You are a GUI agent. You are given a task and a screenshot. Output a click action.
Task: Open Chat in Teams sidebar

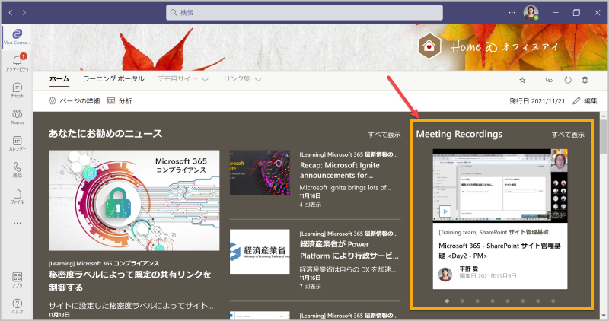17,90
